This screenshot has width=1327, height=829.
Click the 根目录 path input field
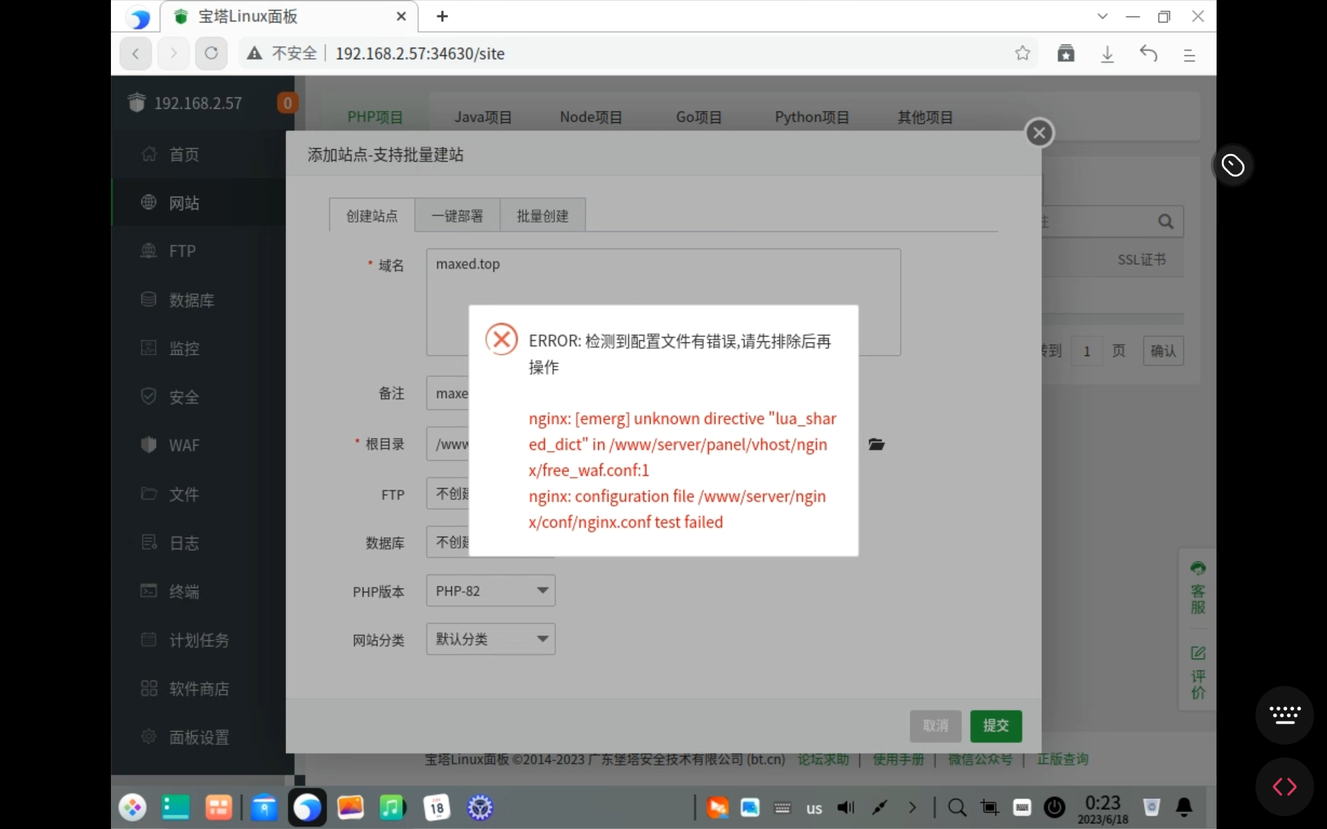point(447,444)
